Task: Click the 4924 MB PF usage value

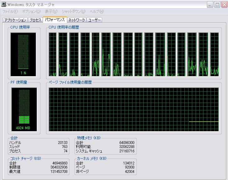Action: (x=23, y=128)
